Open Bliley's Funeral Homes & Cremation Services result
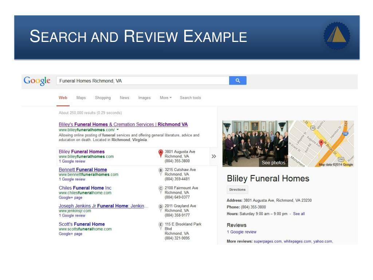The height and width of the screenshot is (280, 373). (123, 124)
